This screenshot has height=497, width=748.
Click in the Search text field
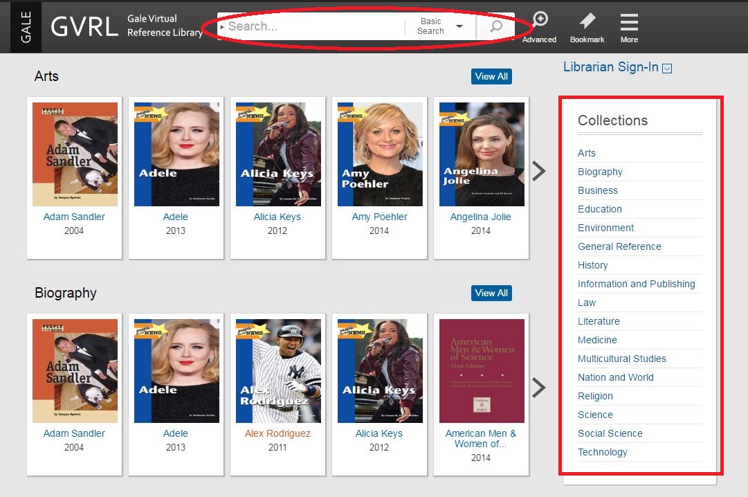tap(311, 26)
